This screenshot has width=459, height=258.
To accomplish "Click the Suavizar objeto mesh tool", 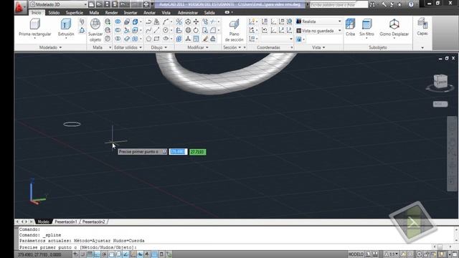I will 95,29.
